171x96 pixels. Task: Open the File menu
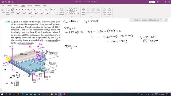click(x=3, y=5)
